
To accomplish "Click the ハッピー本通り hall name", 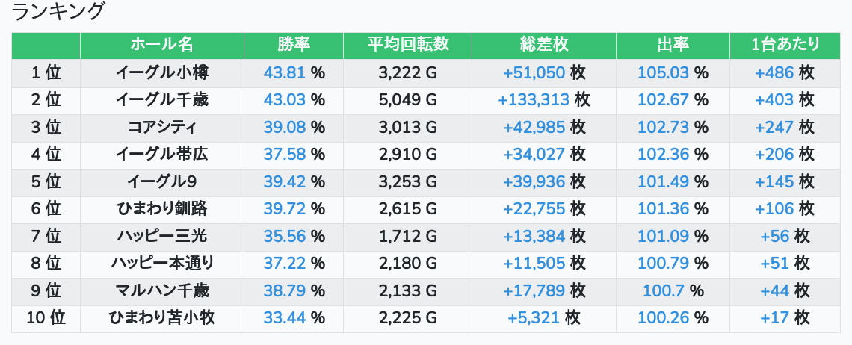I will click(x=162, y=263).
